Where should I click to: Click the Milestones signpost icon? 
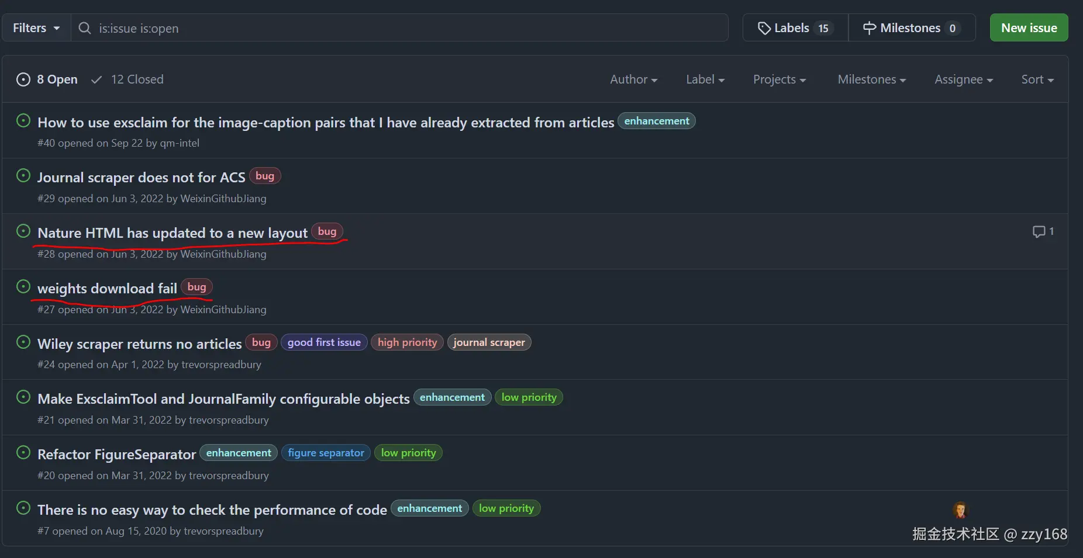click(x=870, y=28)
